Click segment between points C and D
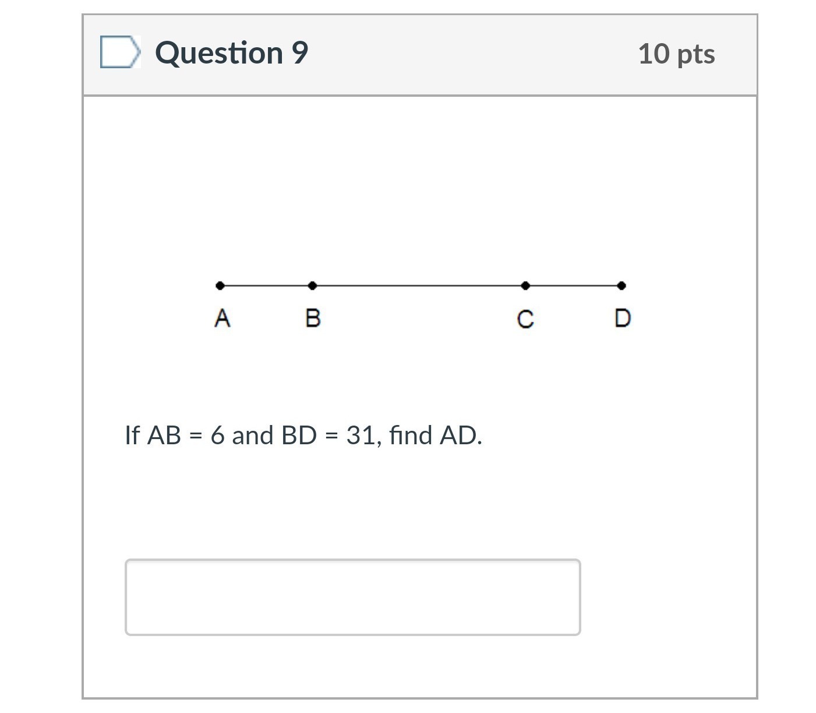 574,286
